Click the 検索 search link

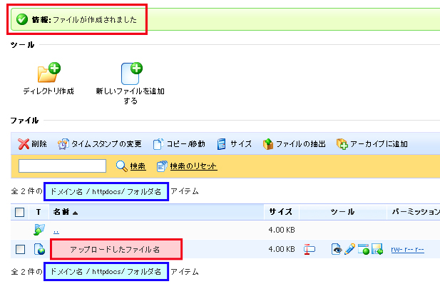[x=138, y=166]
